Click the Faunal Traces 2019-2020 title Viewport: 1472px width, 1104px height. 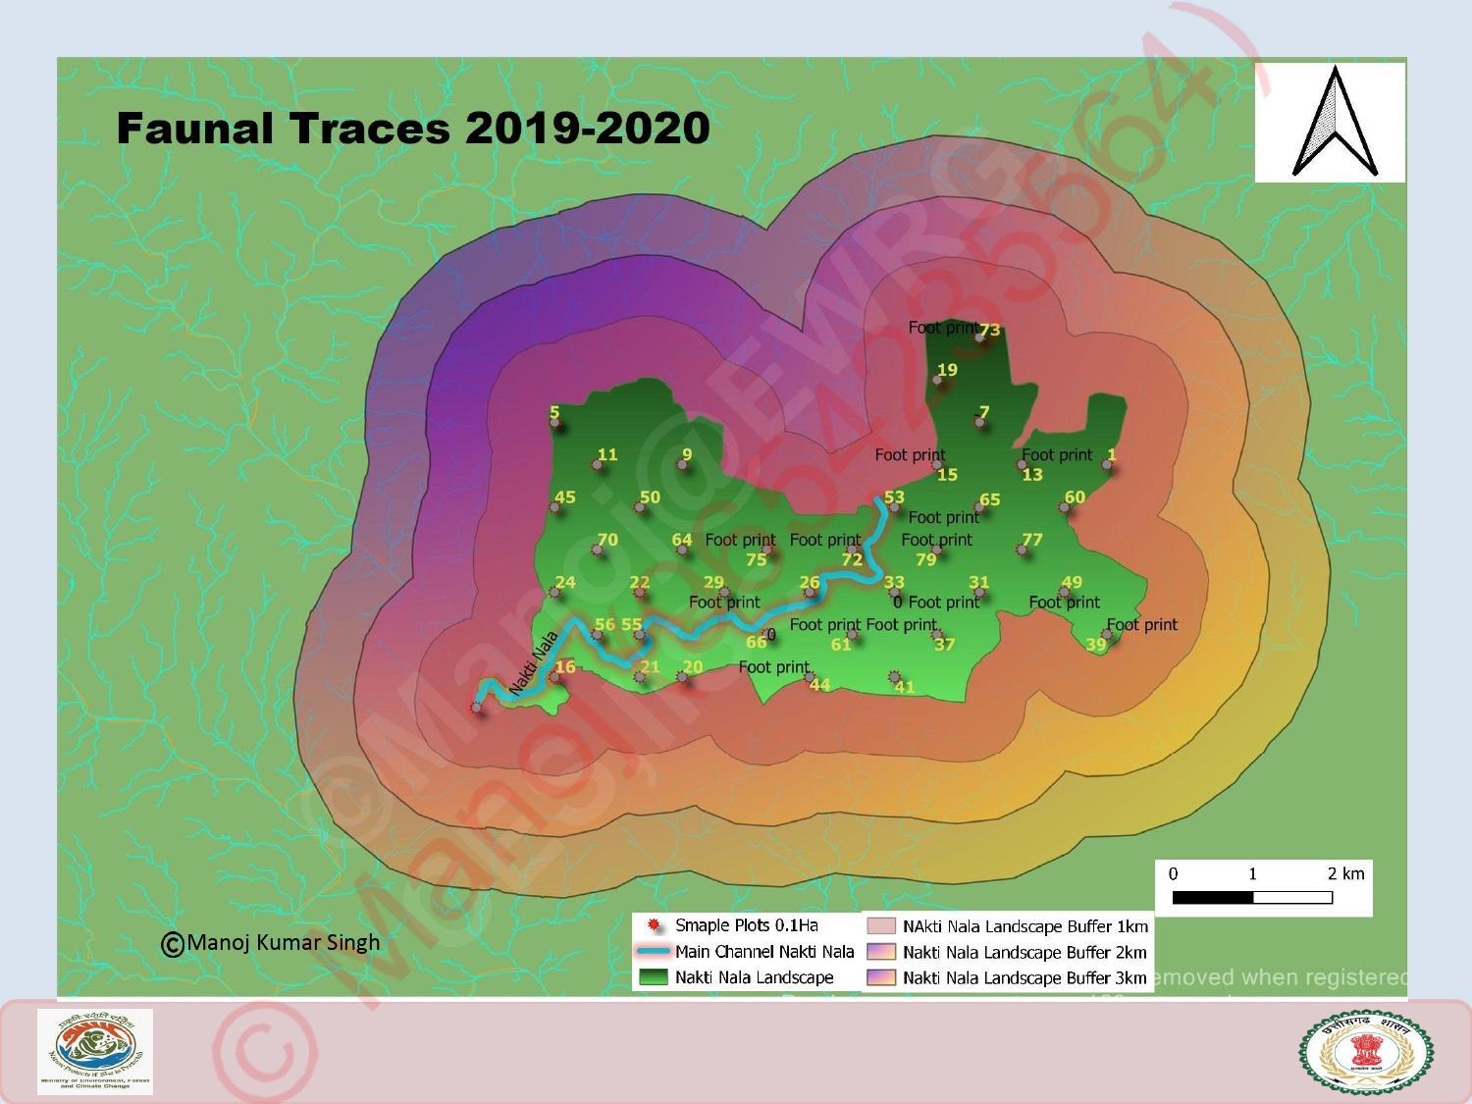click(x=413, y=129)
